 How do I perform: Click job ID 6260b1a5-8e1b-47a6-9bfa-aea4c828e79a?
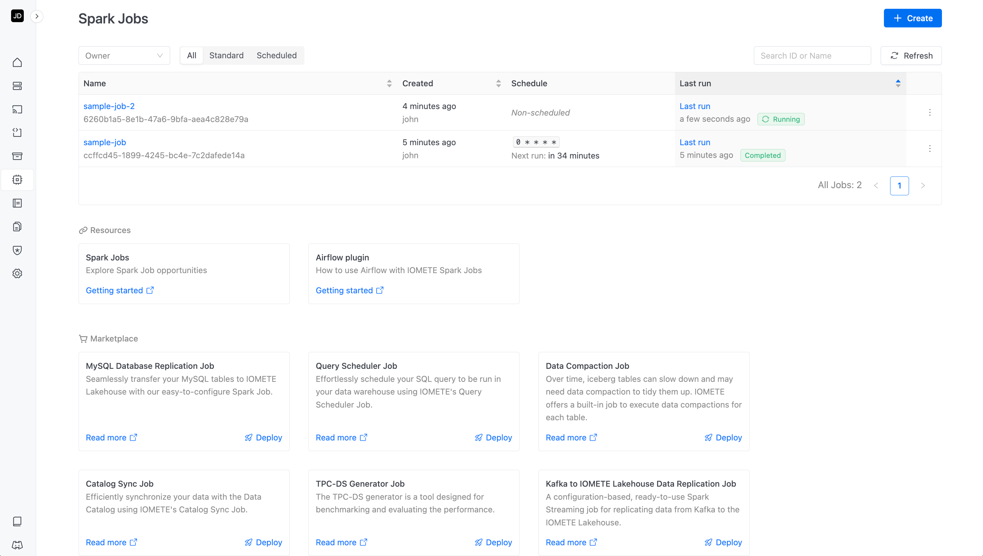click(166, 119)
